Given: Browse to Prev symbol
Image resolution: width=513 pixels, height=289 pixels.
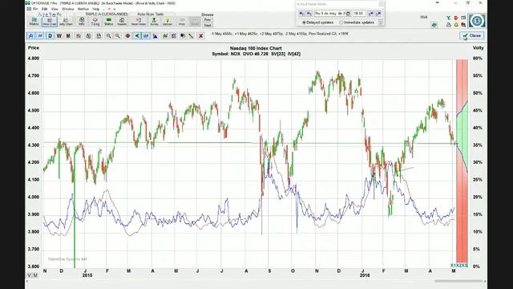Looking at the screenshot, I should 208,19.
